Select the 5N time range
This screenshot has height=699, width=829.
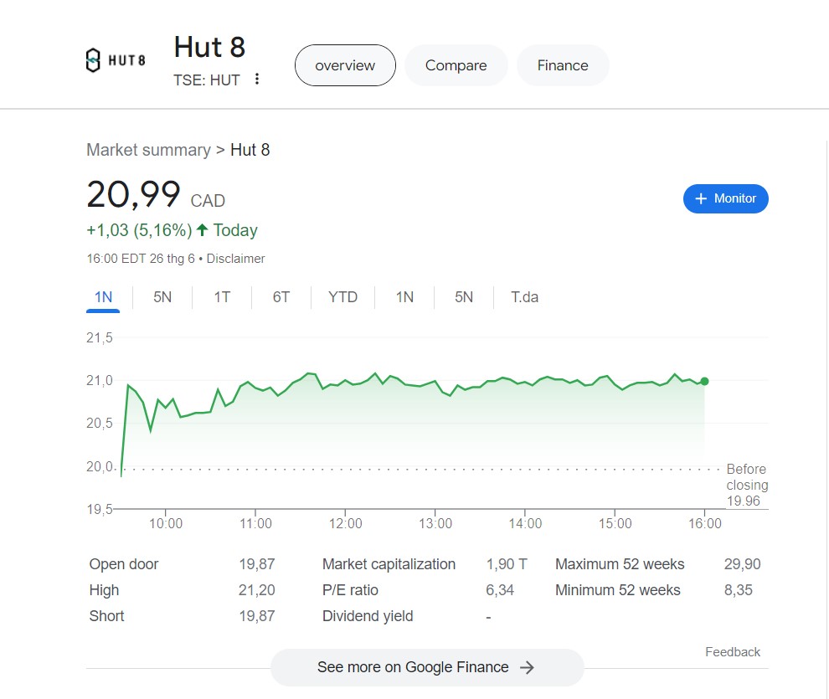pos(162,297)
